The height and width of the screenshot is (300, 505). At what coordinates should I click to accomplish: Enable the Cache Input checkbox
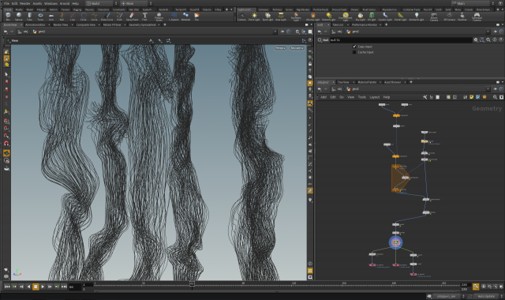pyautogui.click(x=354, y=52)
